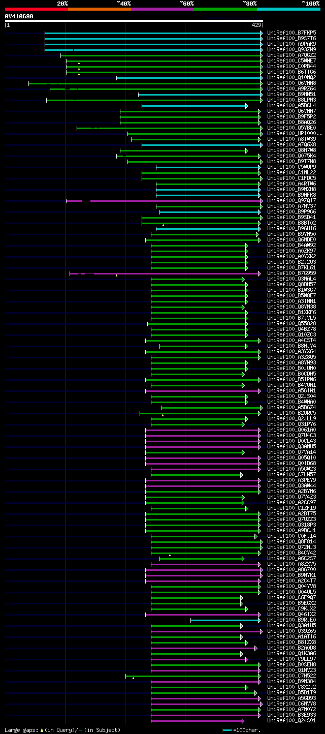Select the UniRef100_A5BCL4 label
Image resolution: width=325 pixels, height=734 pixels.
pos(291,106)
